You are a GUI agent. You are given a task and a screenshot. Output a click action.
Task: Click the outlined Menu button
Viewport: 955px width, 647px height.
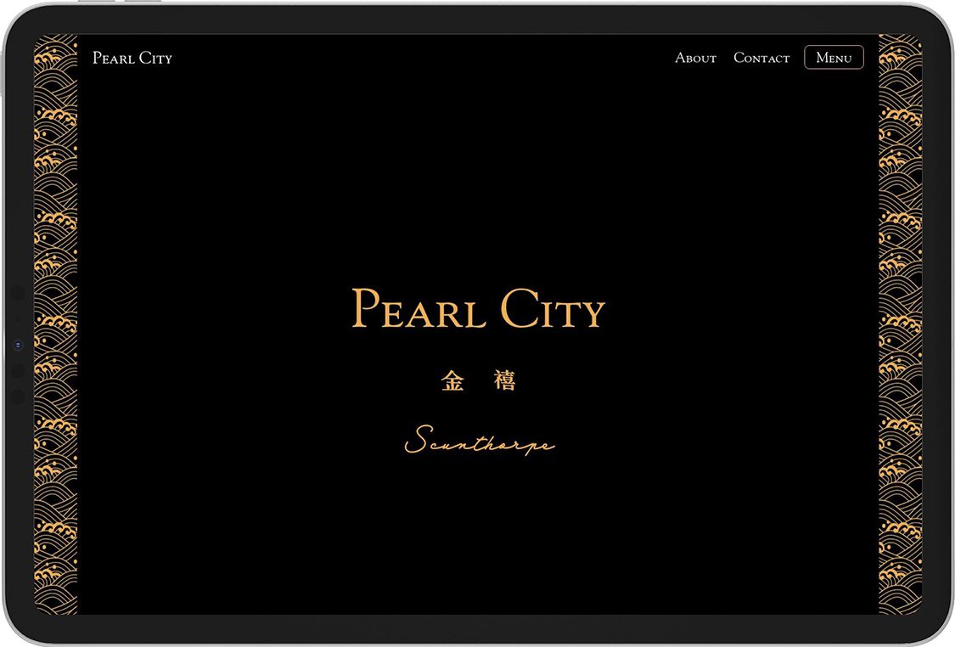(834, 57)
